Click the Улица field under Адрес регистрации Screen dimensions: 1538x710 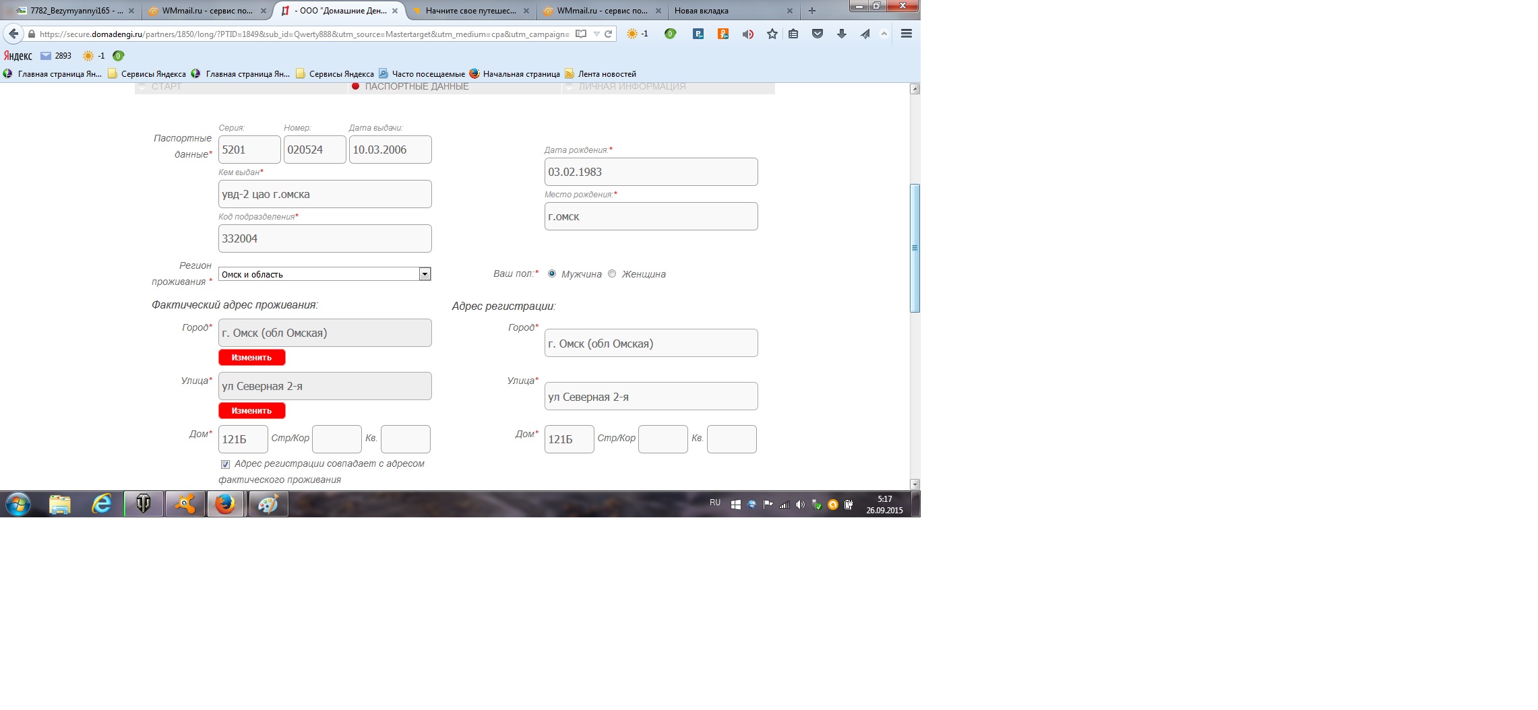(651, 396)
